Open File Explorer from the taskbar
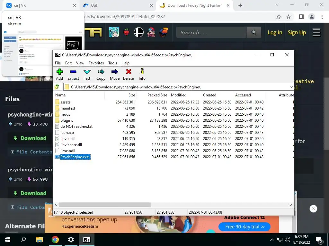The width and height of the screenshot is (329, 246). 39,240
